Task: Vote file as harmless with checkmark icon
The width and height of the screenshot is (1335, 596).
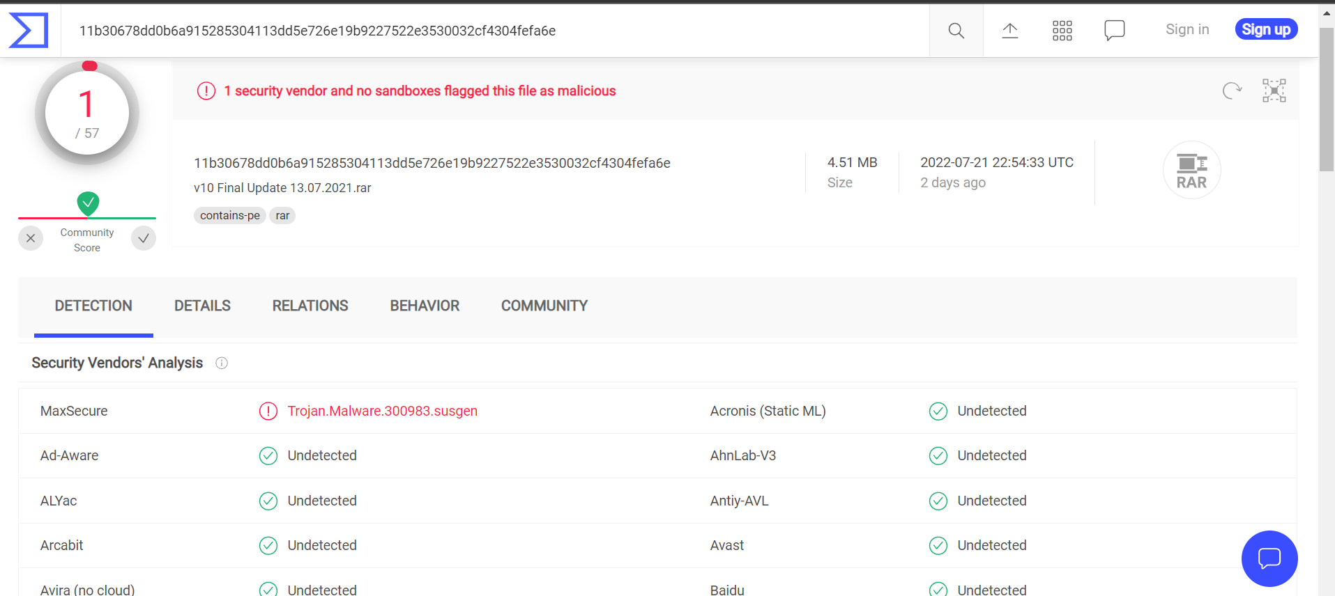Action: [144, 238]
